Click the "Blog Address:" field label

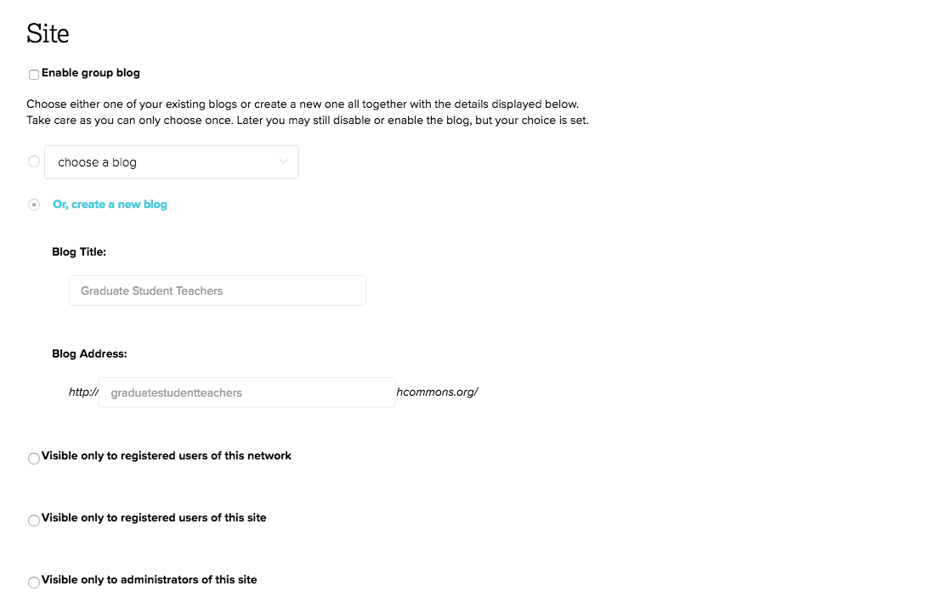89,354
